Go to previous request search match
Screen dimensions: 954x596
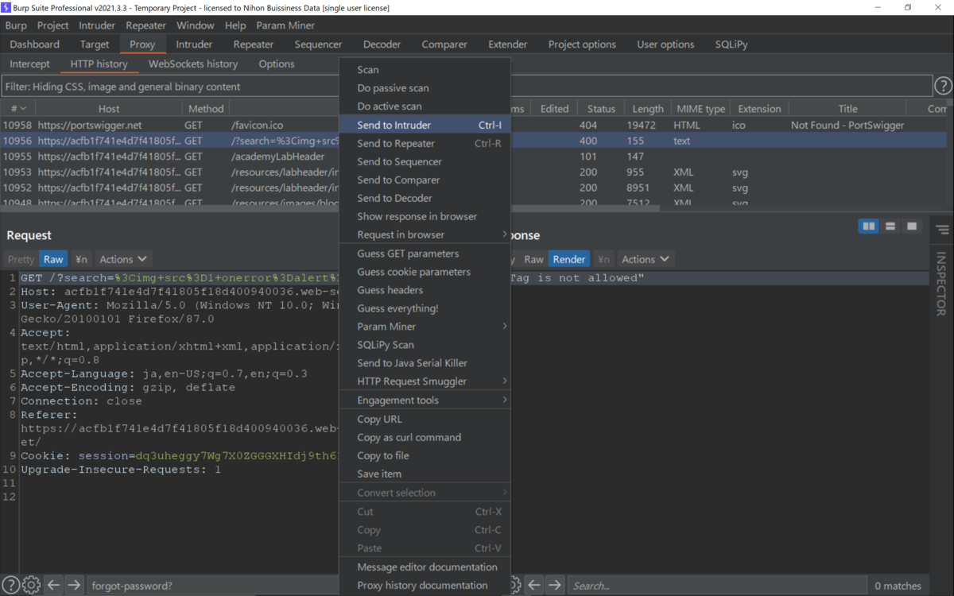(x=53, y=585)
